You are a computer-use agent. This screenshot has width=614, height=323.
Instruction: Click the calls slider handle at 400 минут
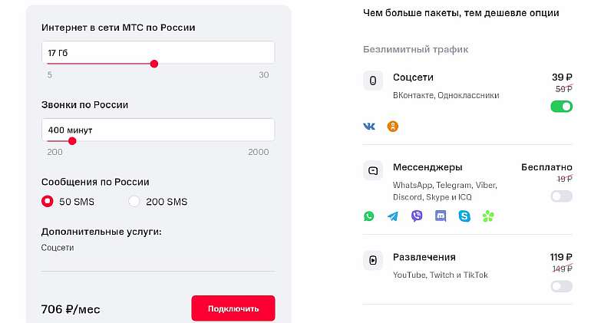(72, 141)
